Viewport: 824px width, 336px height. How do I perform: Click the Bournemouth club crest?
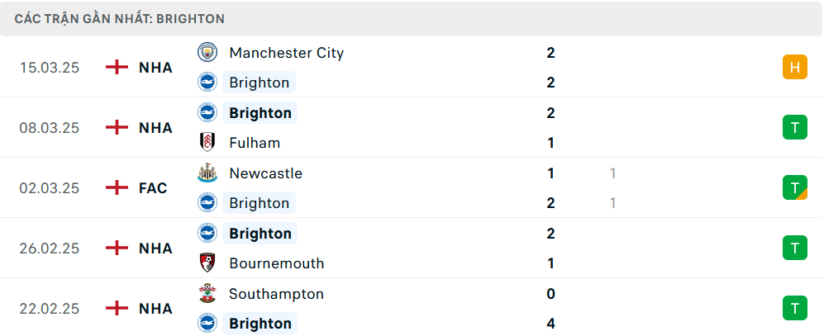tap(207, 263)
